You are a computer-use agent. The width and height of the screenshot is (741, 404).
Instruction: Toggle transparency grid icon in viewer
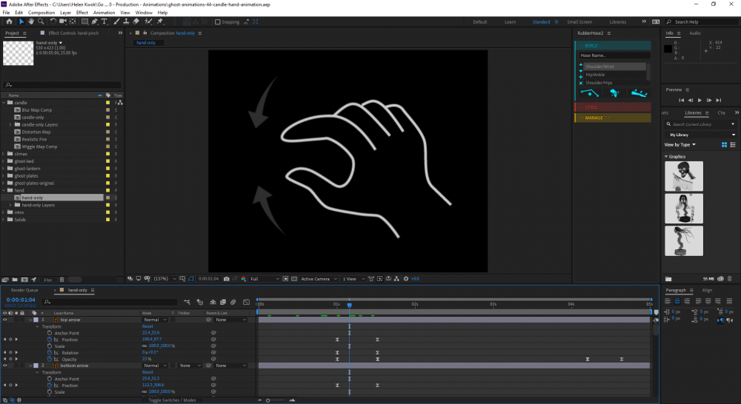(x=294, y=279)
